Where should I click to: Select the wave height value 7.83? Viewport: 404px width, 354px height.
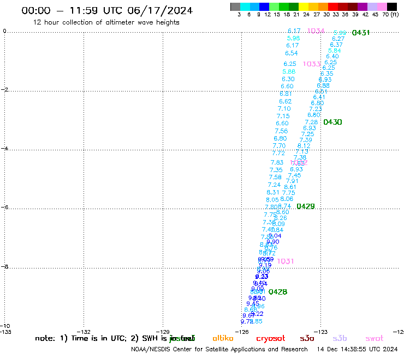(277, 162)
